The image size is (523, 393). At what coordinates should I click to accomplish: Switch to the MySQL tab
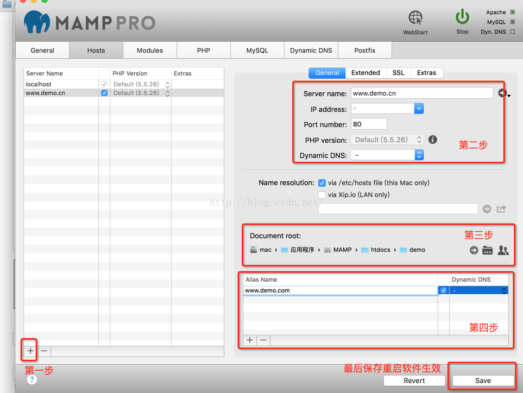[257, 50]
